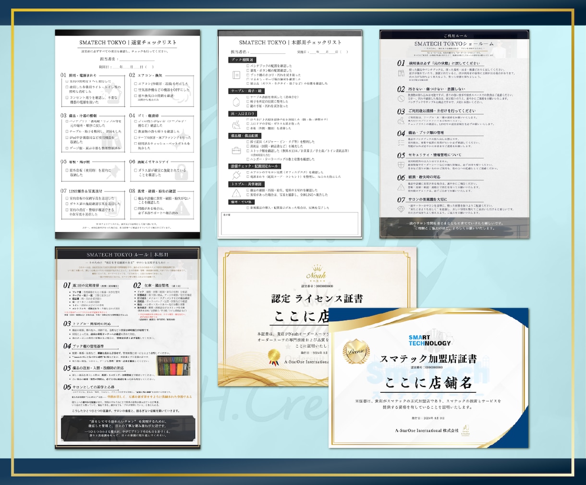The image size is (586, 485).
Task: Check the エアコン(冷暖房・送風)を停止した box
Action: (135, 84)
